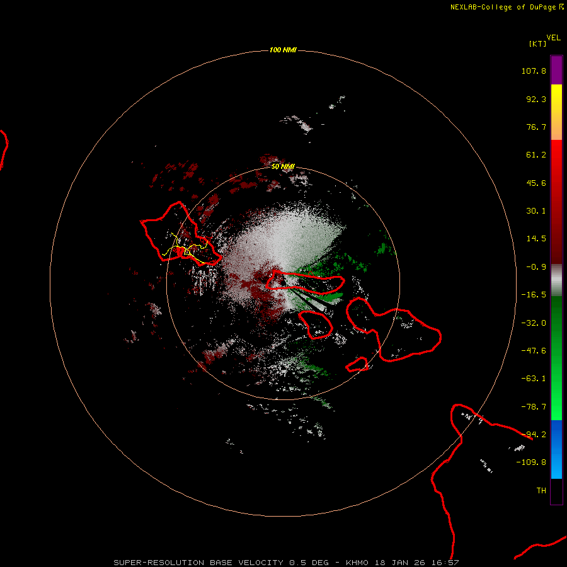Click the -32.0 velocity scale value

tap(534, 323)
